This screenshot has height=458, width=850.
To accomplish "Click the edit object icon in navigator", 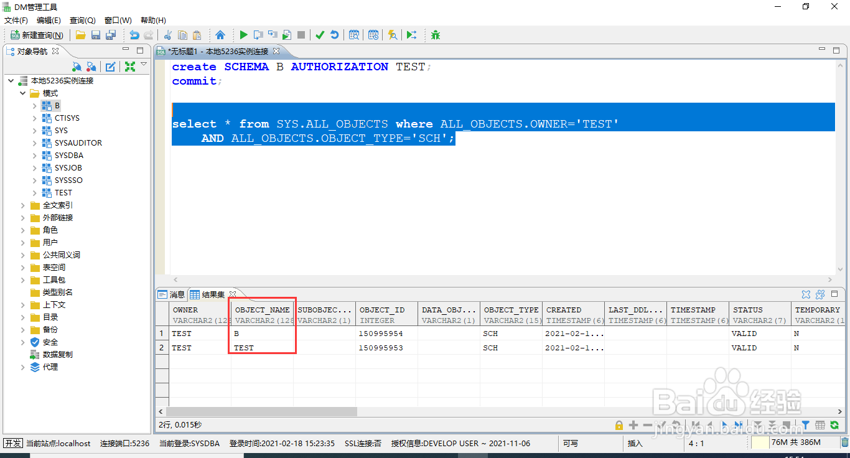I will [110, 67].
